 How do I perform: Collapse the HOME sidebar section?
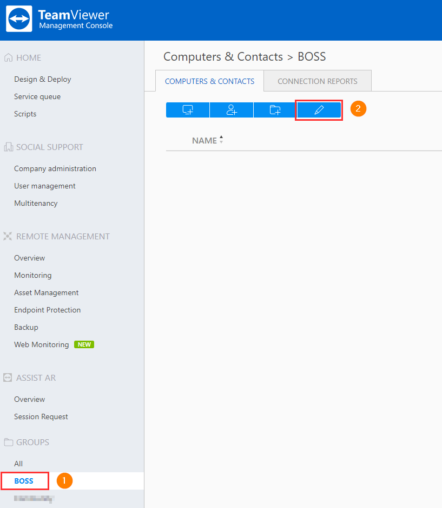point(27,57)
